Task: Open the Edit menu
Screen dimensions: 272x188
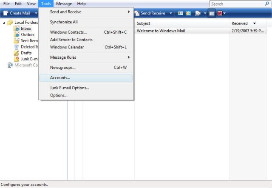Action: click(x=18, y=4)
